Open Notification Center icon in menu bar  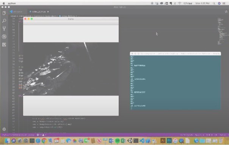[x=224, y=3]
